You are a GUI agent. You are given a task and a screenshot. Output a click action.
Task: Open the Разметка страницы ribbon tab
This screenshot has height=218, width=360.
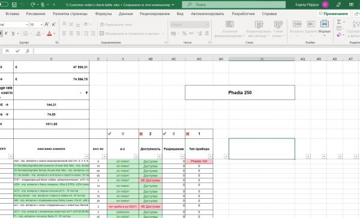70,14
